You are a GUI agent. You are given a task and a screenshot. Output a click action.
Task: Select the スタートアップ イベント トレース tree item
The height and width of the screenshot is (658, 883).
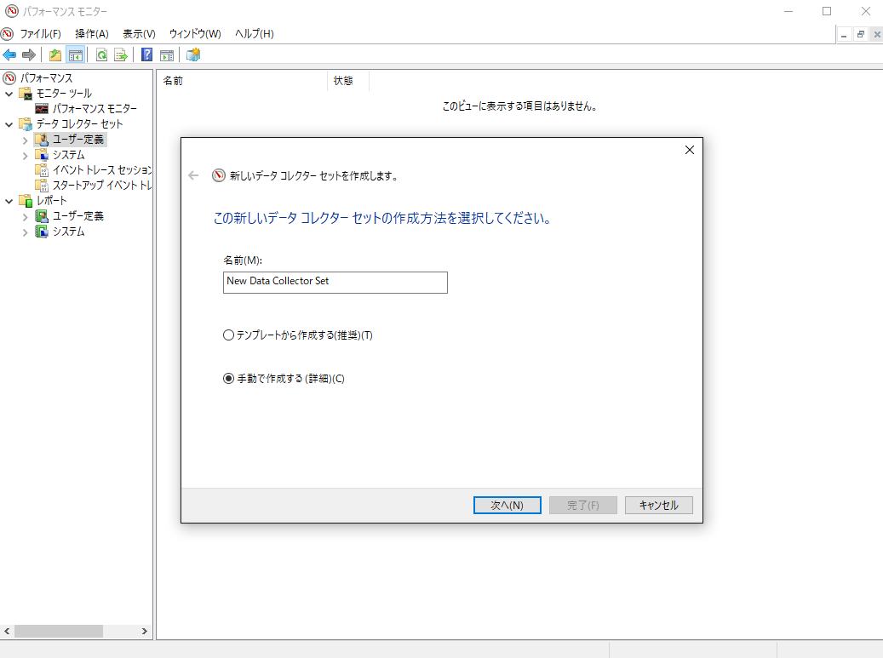point(102,186)
